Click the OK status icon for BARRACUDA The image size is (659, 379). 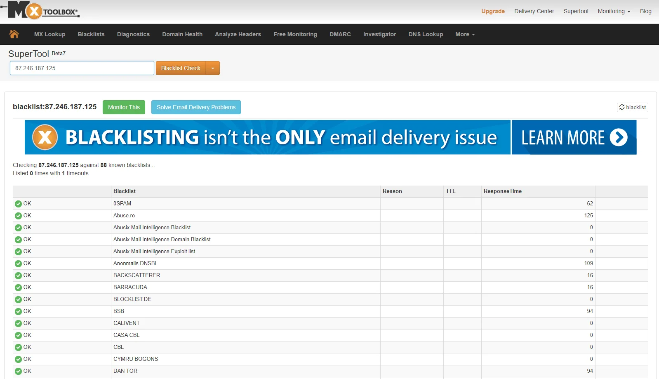(x=18, y=287)
